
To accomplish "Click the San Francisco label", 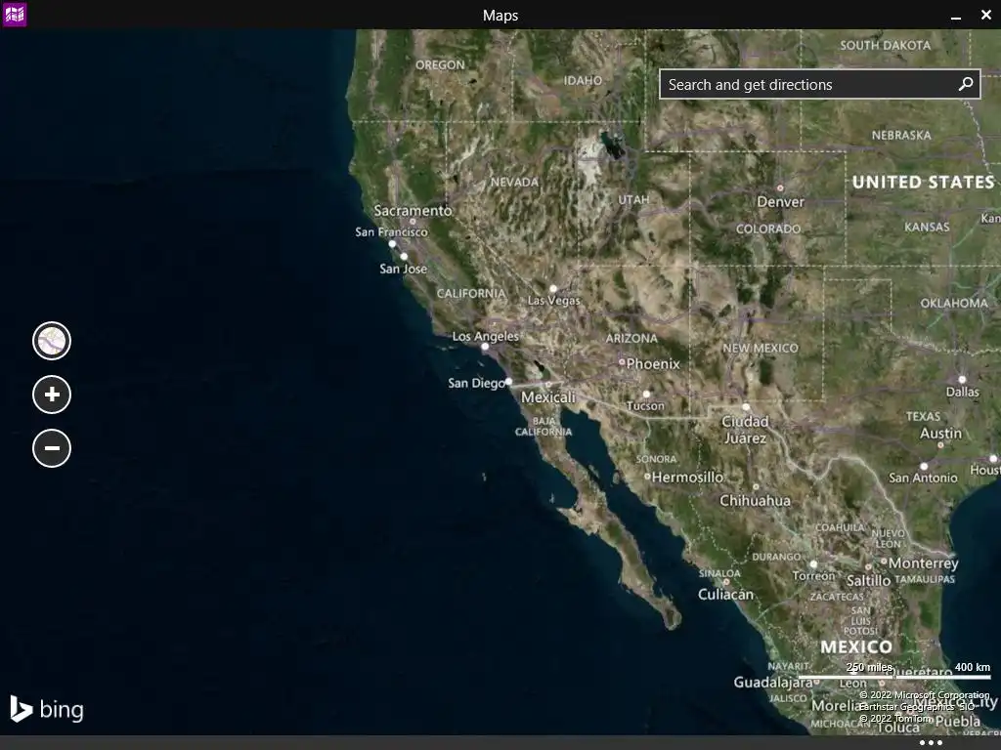I will (391, 232).
